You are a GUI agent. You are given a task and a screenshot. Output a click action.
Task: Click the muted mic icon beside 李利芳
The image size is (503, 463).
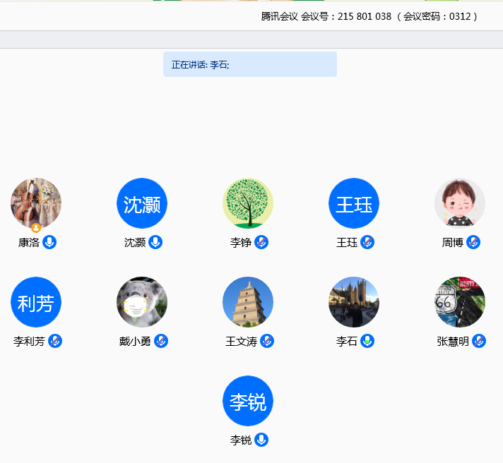click(55, 341)
